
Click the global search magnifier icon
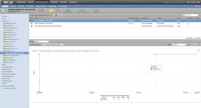pyautogui.click(x=166, y=2)
